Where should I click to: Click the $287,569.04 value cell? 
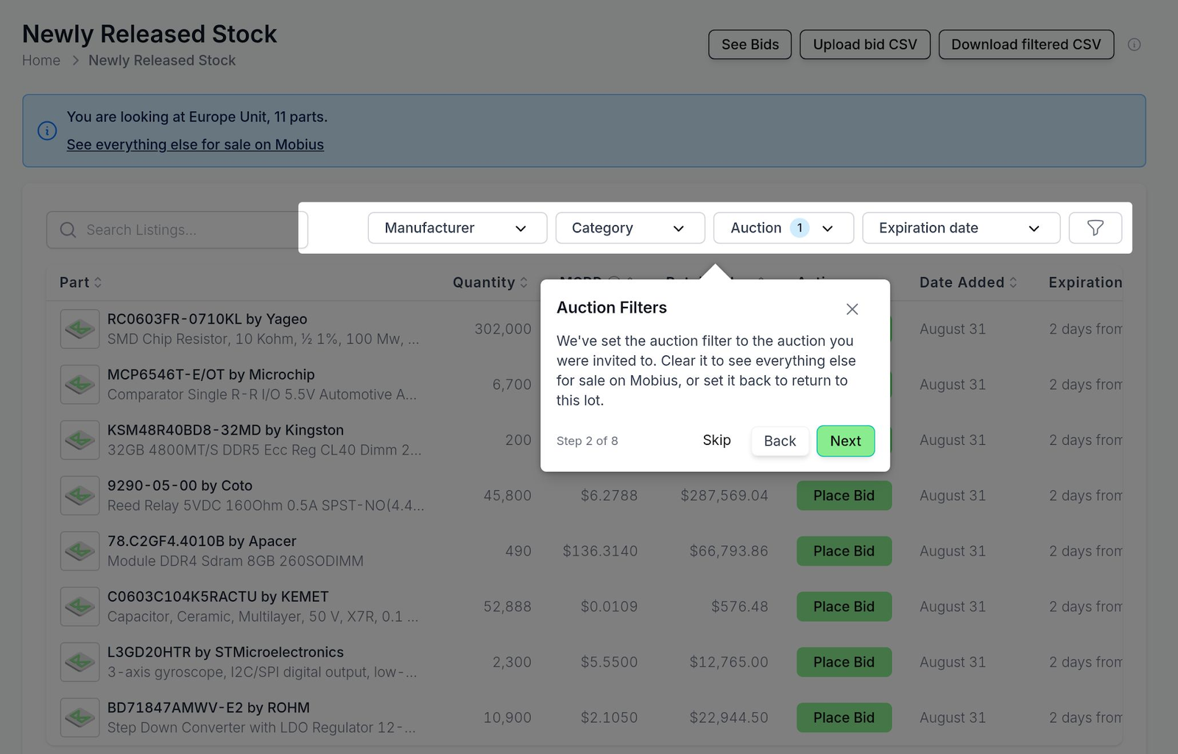point(724,496)
